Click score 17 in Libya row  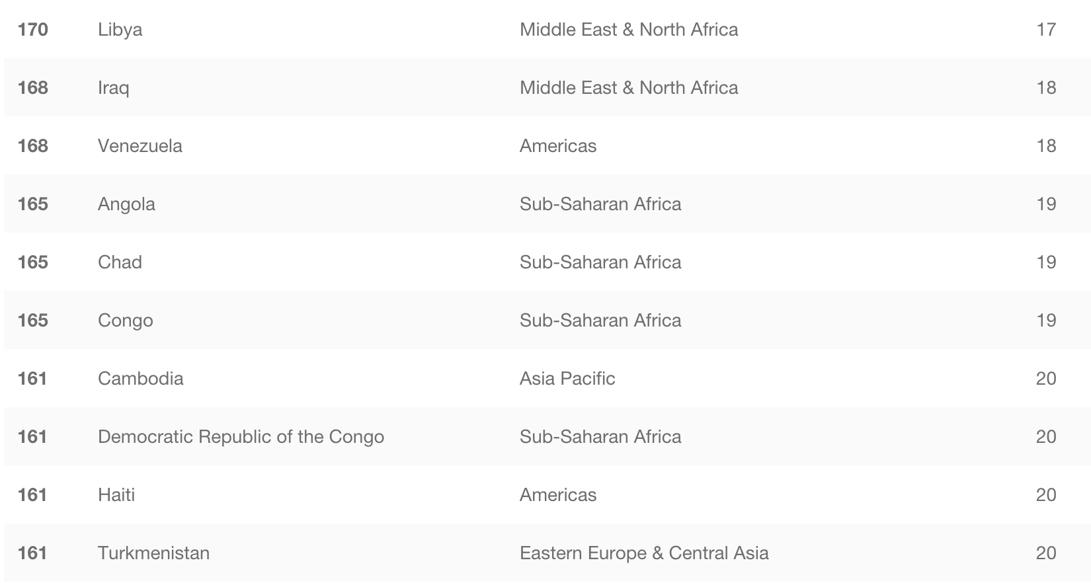coord(1046,29)
